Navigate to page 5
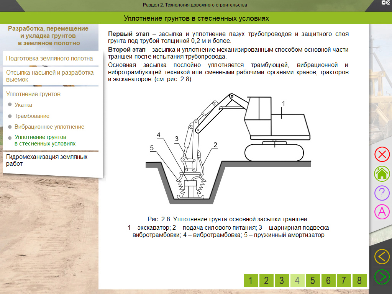This screenshot has height=294, width=392. [313, 281]
